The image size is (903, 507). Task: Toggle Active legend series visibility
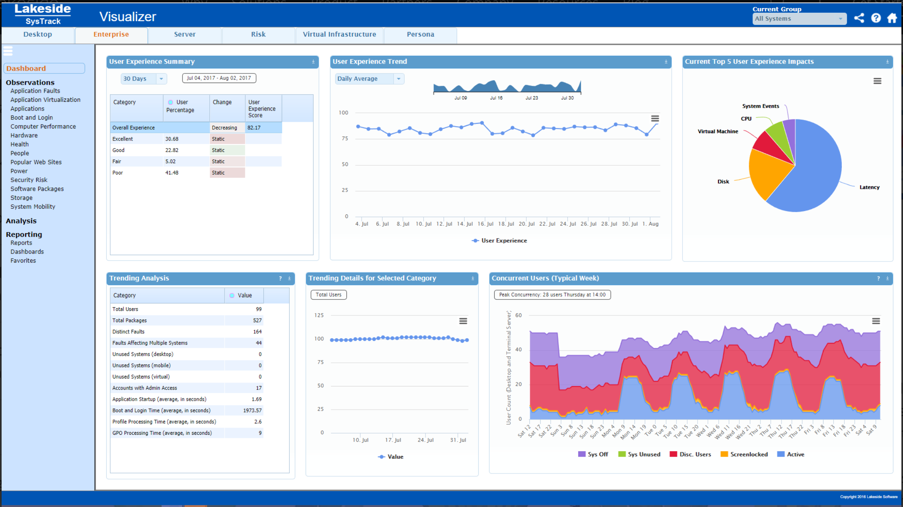click(791, 454)
